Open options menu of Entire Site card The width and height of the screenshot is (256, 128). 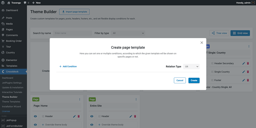coord(136,99)
